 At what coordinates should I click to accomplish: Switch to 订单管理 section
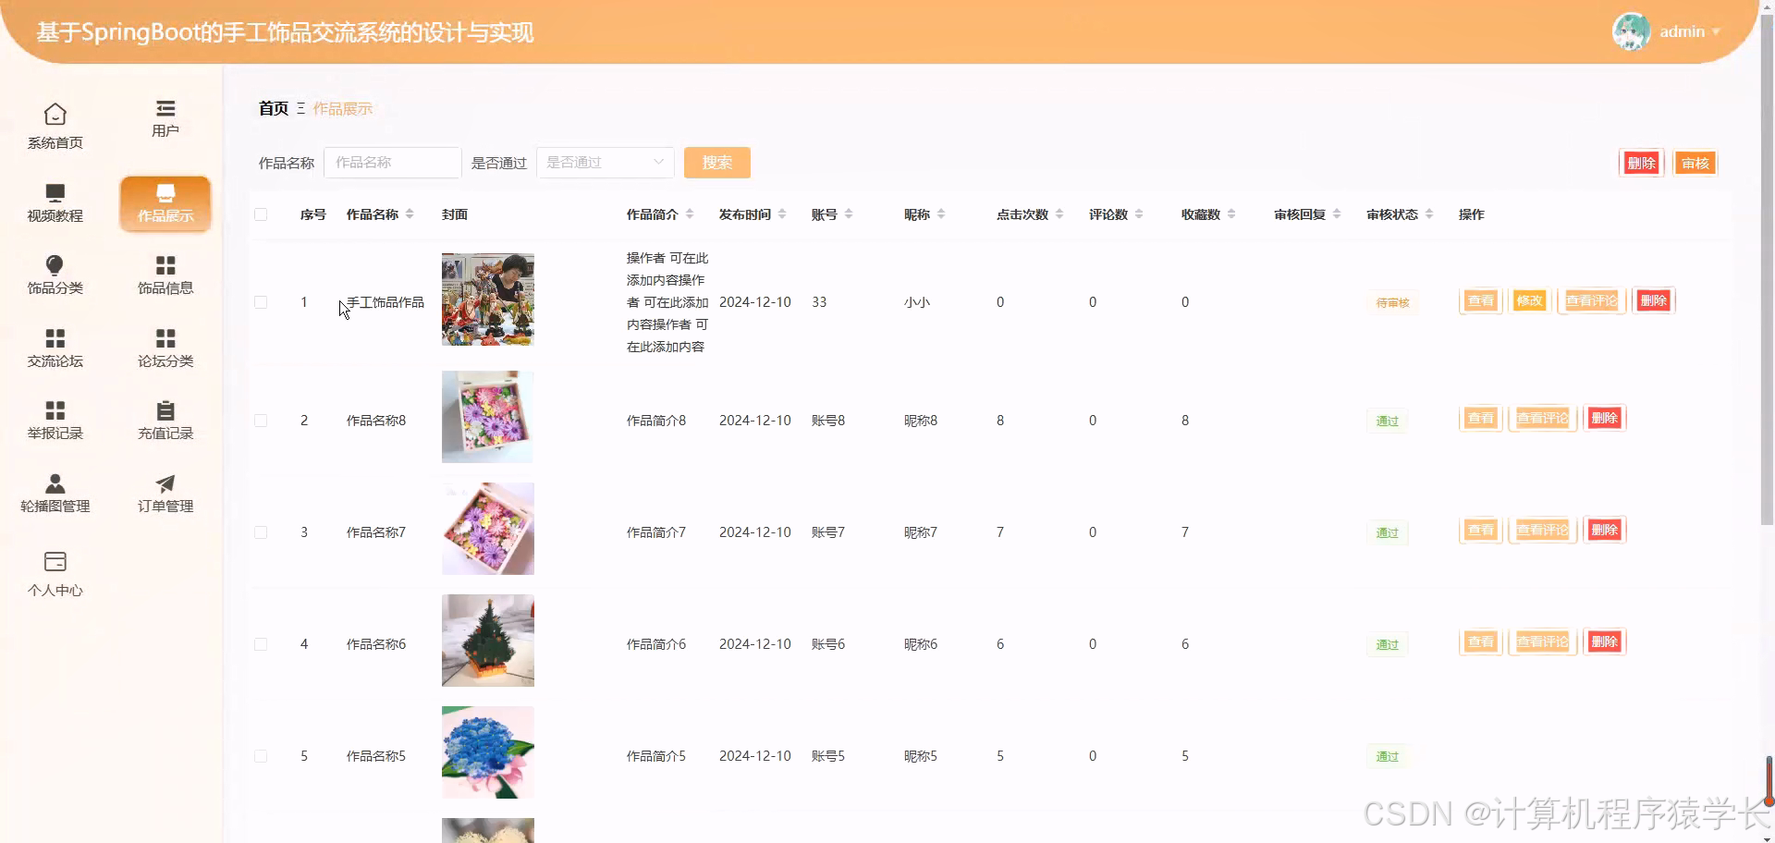(165, 491)
